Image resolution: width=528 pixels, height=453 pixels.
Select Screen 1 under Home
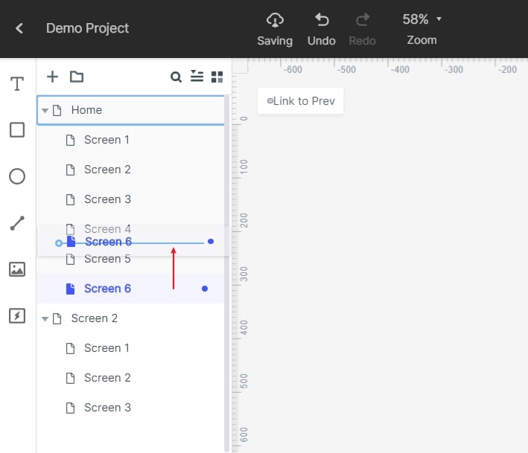130,140
